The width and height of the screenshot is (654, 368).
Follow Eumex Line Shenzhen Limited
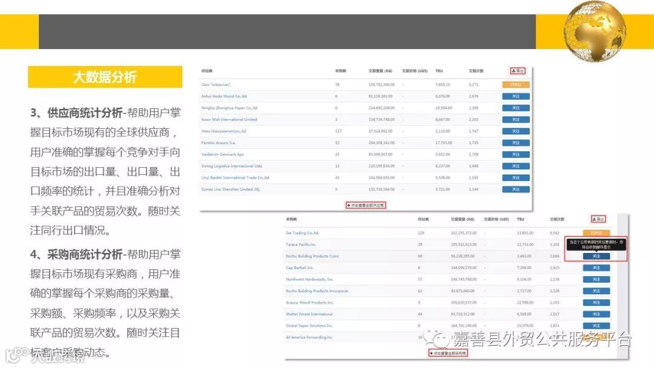(x=516, y=189)
